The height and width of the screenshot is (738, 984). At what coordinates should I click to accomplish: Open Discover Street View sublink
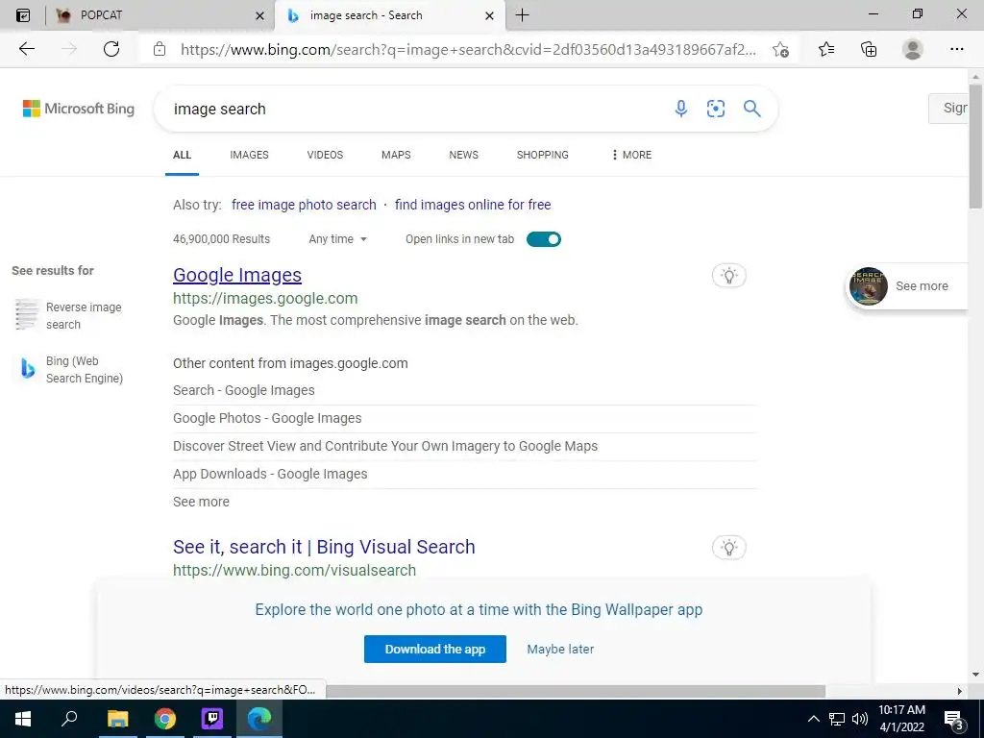click(x=385, y=446)
